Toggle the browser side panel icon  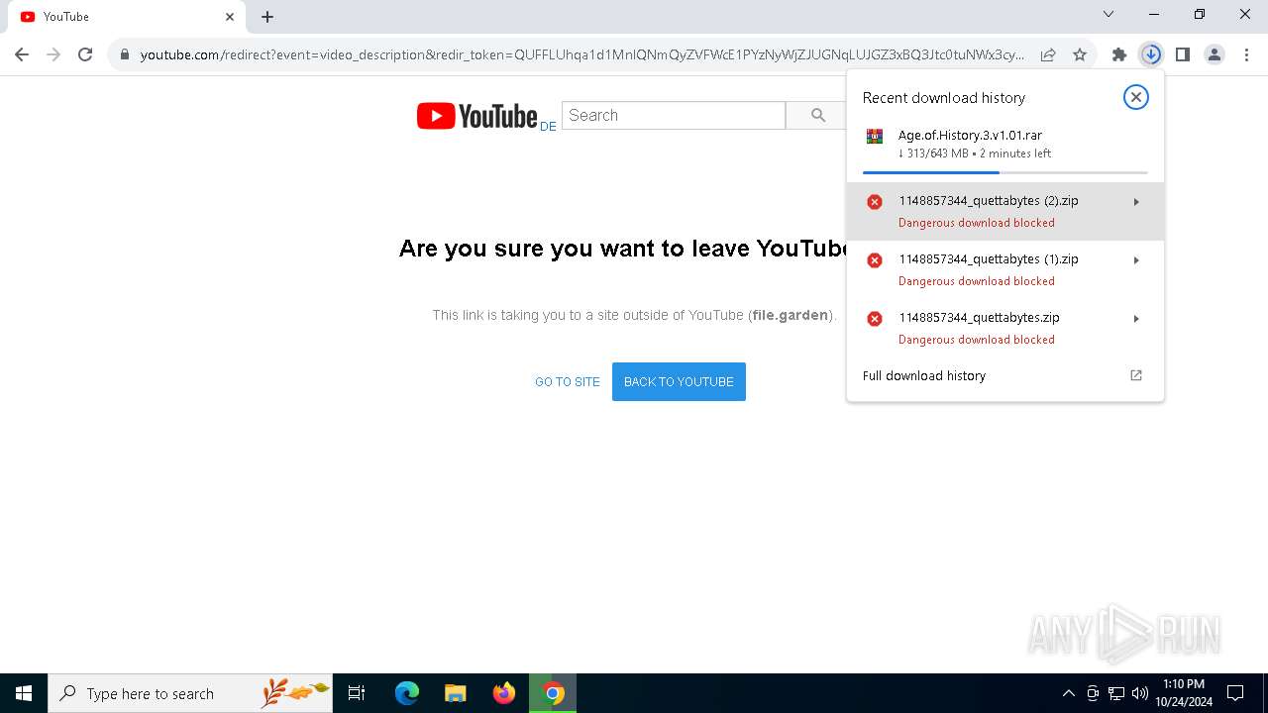pyautogui.click(x=1183, y=54)
